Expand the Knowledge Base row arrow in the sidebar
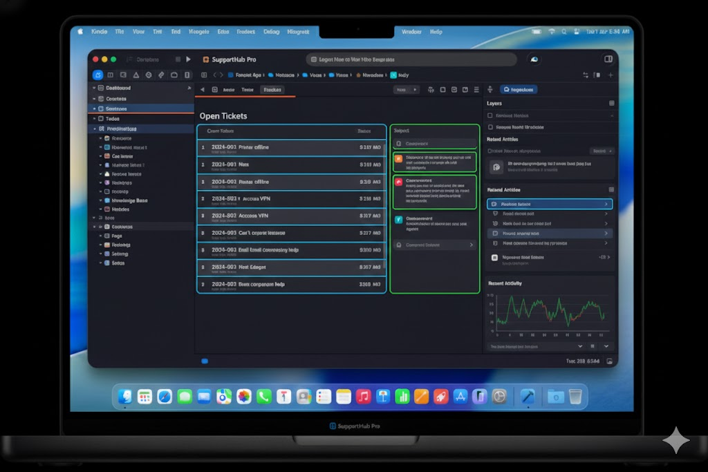The width and height of the screenshot is (708, 472). 101,200
